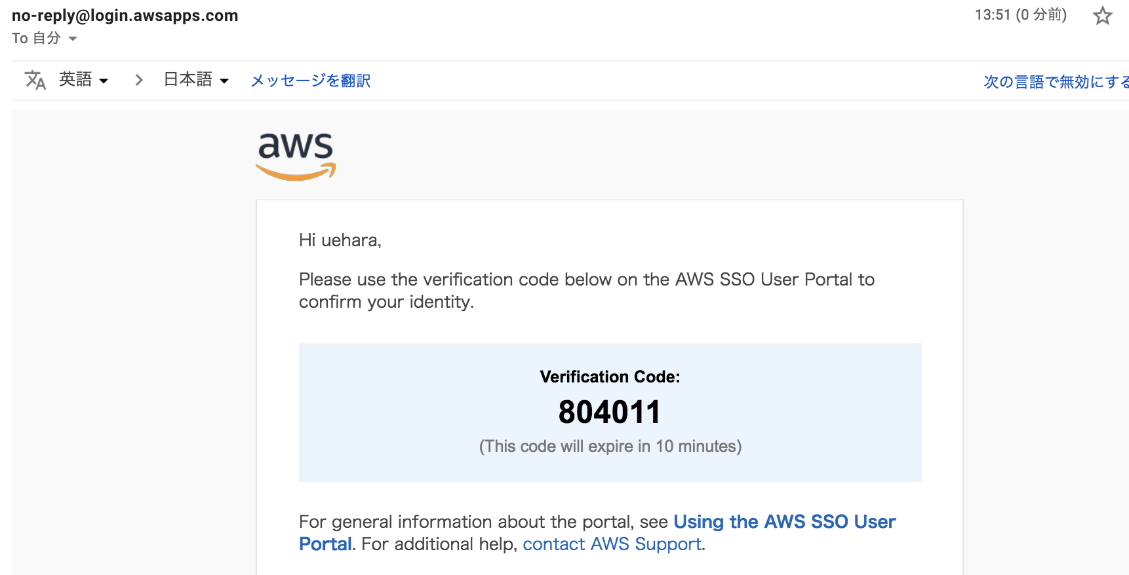
Task: Click 次の言語で無効にする link
Action: (x=1056, y=82)
